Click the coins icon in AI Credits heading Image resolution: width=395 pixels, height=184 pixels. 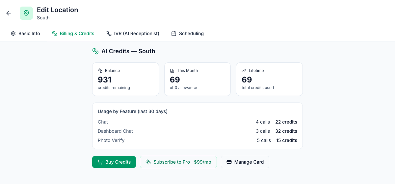click(95, 51)
